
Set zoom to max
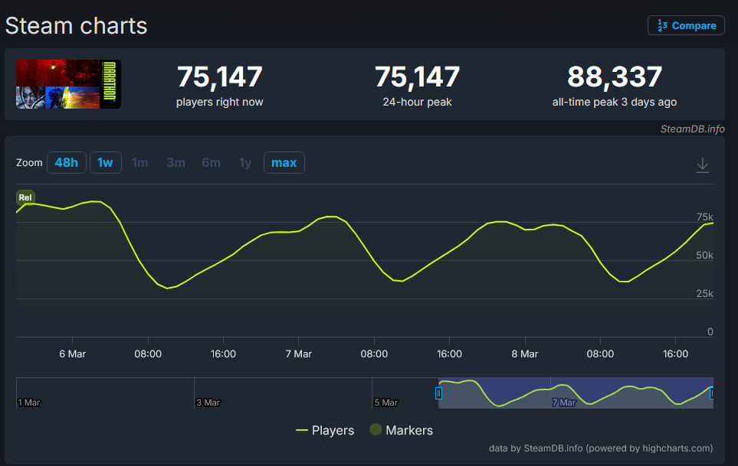(284, 162)
